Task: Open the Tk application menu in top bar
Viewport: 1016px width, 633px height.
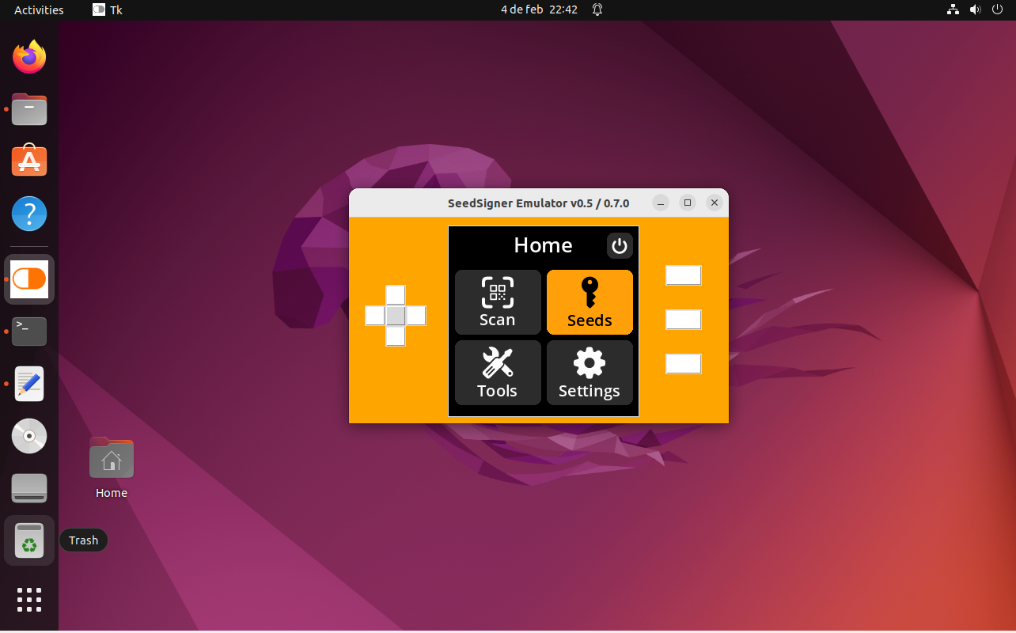Action: pos(108,9)
